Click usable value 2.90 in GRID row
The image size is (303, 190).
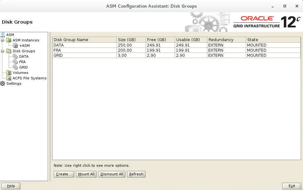coord(180,55)
